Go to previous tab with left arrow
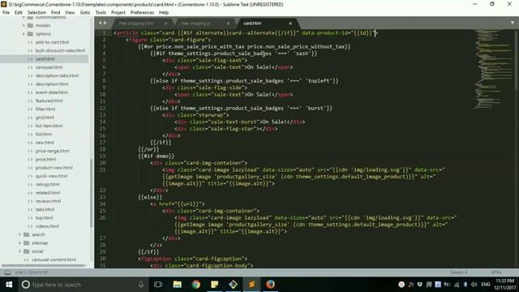The width and height of the screenshot is (519, 292). coord(100,23)
